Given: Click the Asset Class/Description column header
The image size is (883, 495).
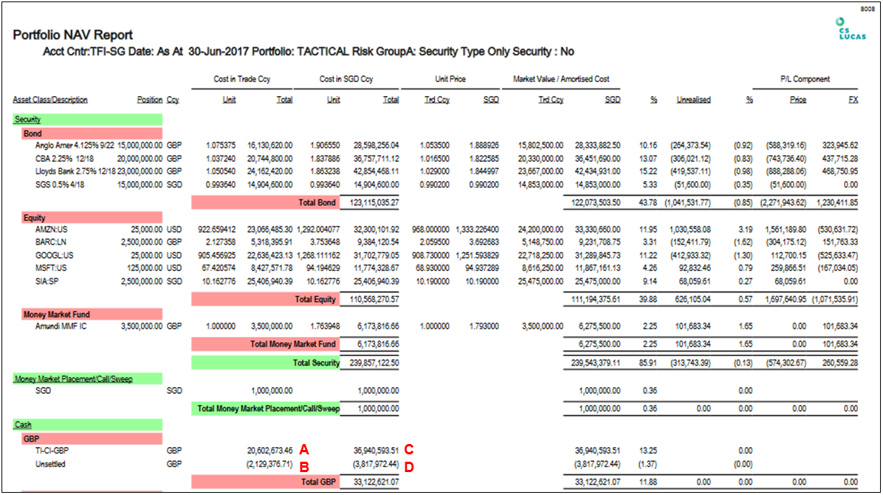Looking at the screenshot, I should tap(49, 100).
